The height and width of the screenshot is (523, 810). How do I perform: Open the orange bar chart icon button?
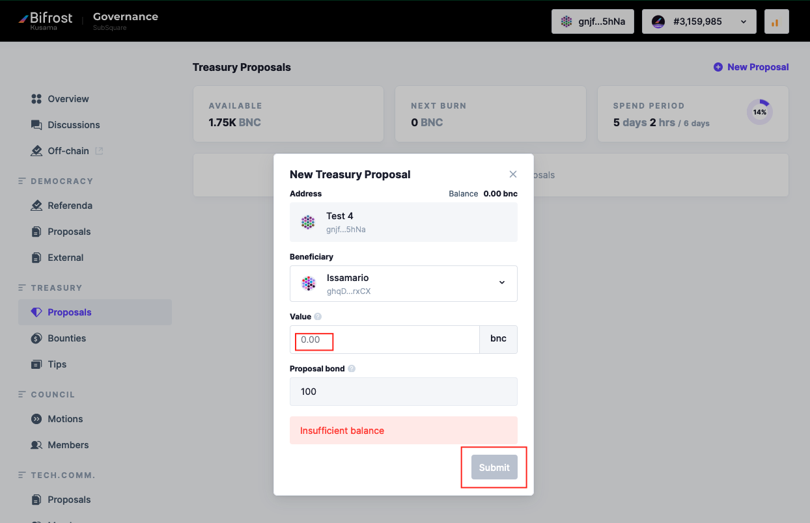coord(776,21)
